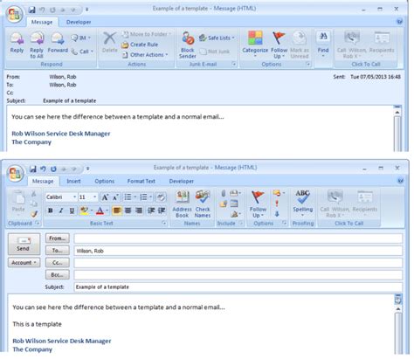Open Safe Lists dropdown
414x359 pixels.
[217, 38]
